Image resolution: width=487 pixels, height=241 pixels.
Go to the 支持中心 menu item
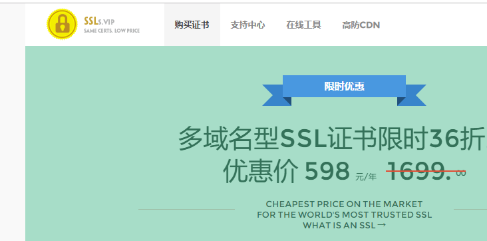tap(247, 25)
